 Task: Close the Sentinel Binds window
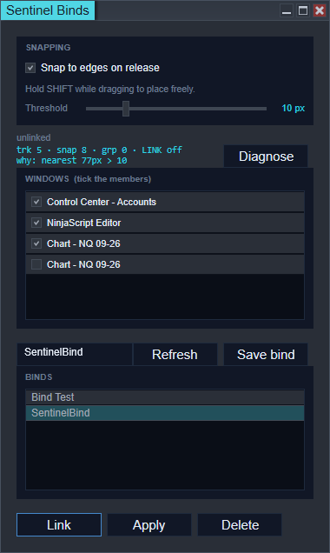point(320,10)
